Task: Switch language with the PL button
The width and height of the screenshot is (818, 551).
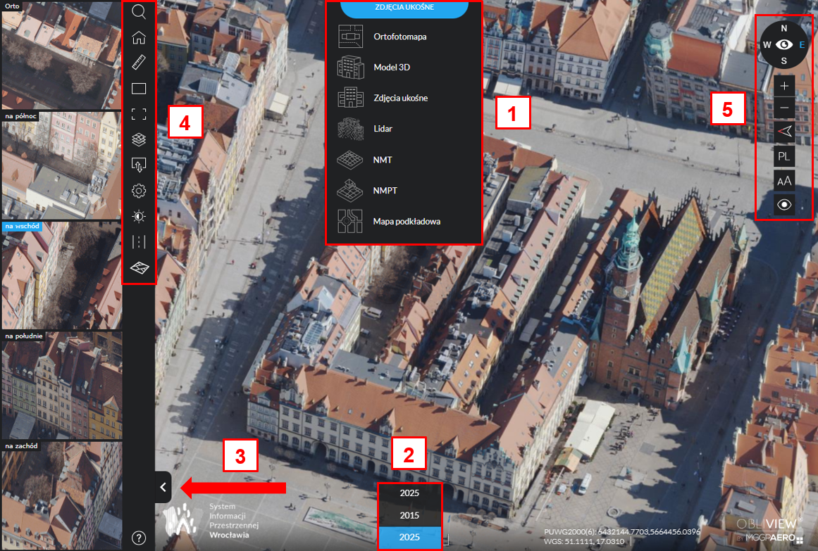Action: pos(784,156)
